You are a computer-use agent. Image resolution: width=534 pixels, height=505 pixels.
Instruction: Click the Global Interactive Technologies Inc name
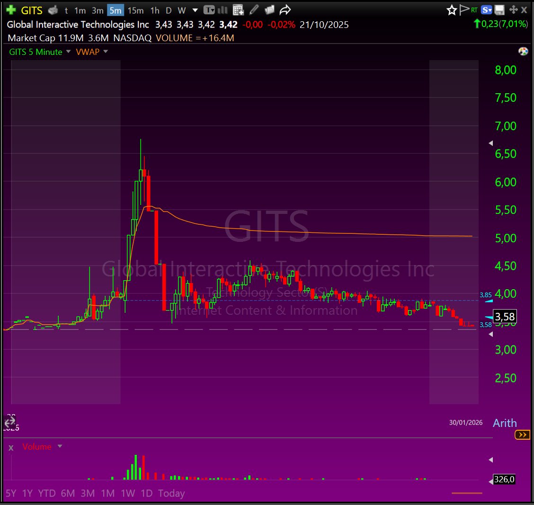[x=78, y=25]
